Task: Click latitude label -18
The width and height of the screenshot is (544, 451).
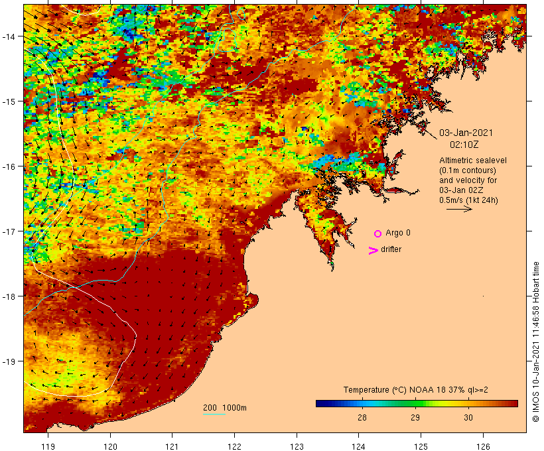Action: [x=8, y=296]
